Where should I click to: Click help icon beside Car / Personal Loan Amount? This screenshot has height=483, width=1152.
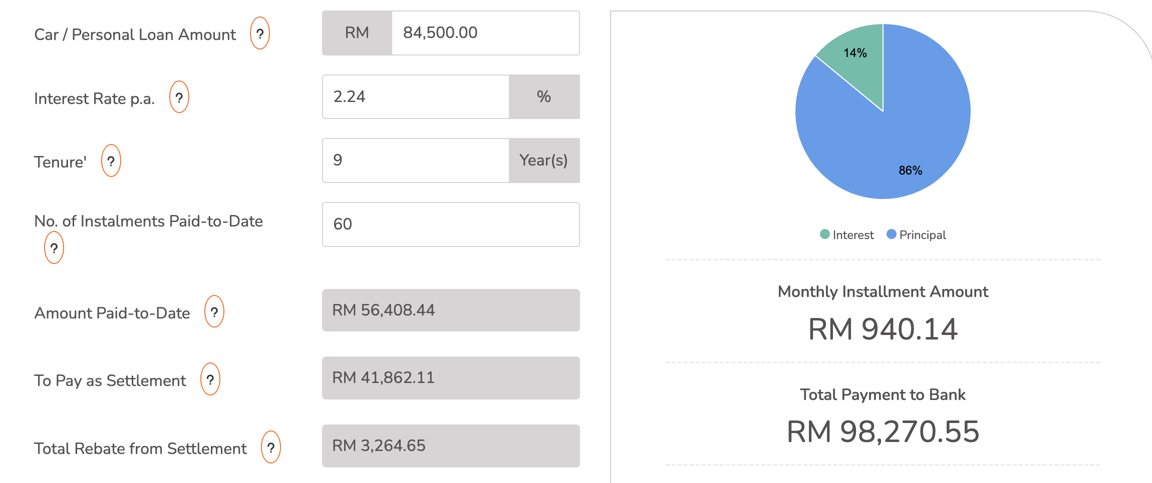point(259,33)
